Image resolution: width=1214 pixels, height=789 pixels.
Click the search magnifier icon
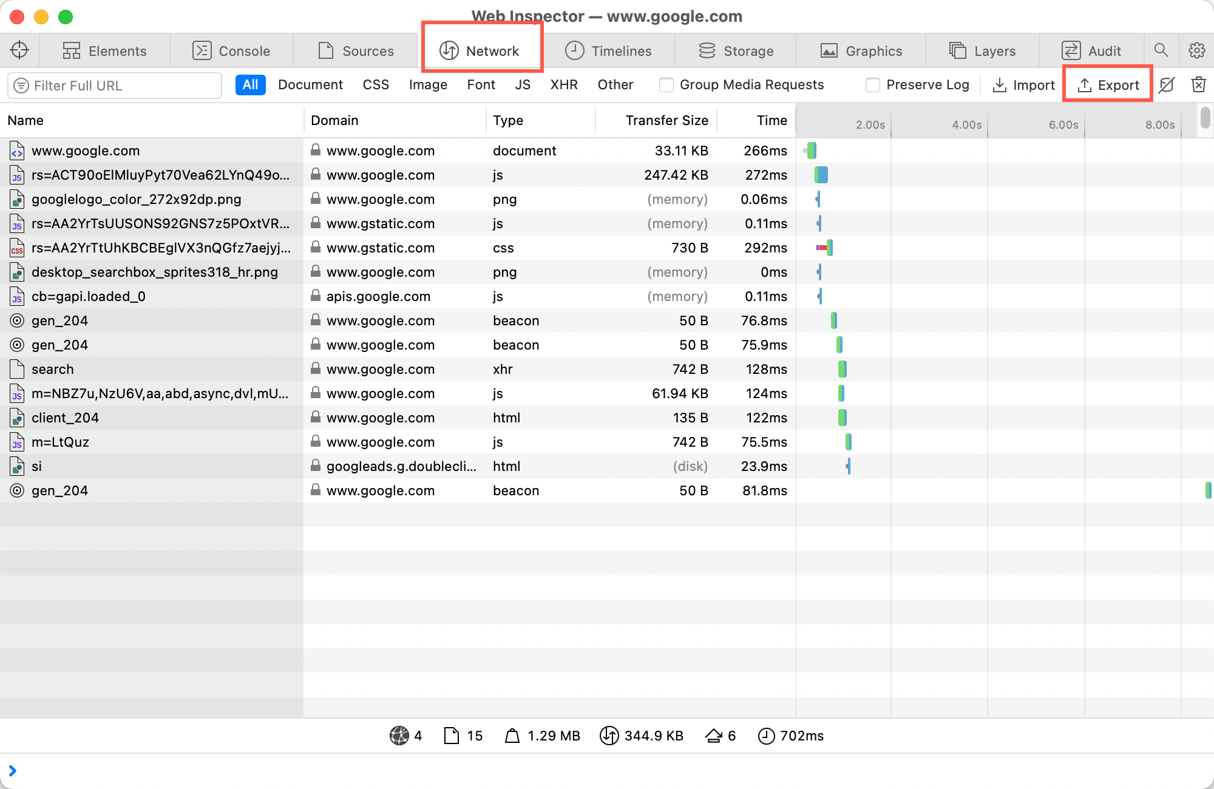point(1161,50)
